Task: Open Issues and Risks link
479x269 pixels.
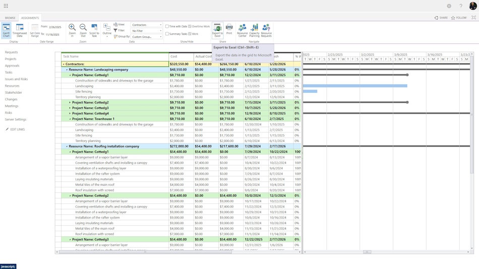Action: coord(16,79)
